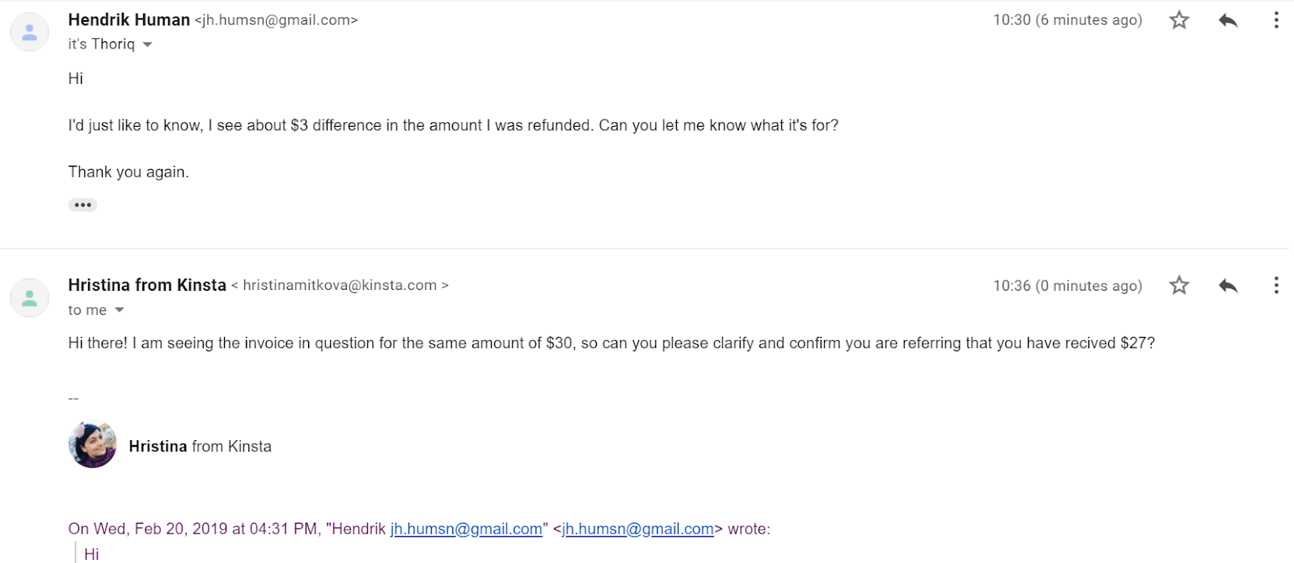Open the jh.humsn@gmail.com link in angle brackets
1294x563 pixels.
(x=638, y=529)
